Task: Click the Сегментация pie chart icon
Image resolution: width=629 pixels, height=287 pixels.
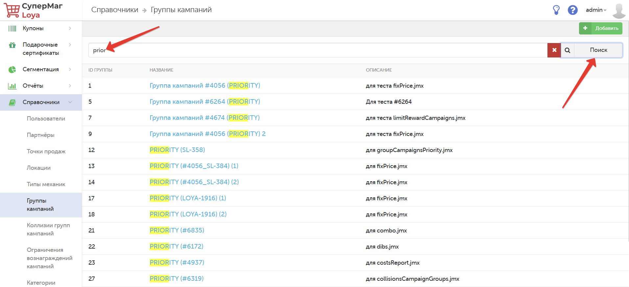Action: [x=12, y=69]
